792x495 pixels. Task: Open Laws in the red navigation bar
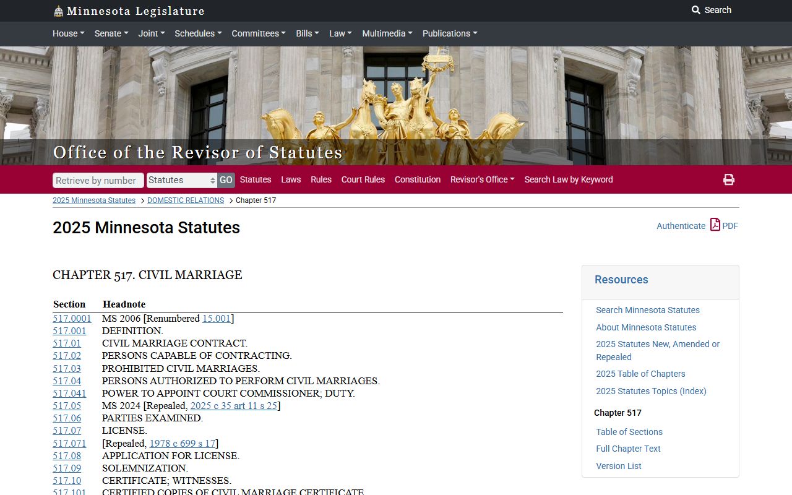[x=291, y=179]
